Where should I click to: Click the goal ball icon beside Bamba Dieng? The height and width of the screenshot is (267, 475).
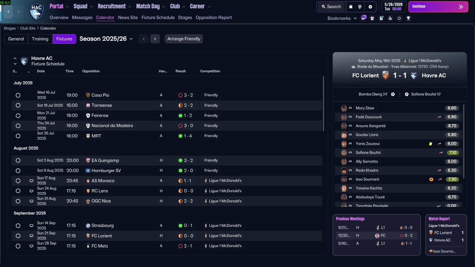tap(393, 94)
